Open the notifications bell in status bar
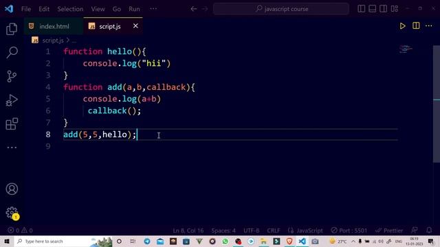Viewport: 440px width, 247px height. tap(429, 231)
